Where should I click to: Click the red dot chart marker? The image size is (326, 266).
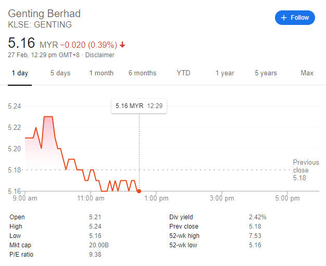tap(139, 191)
